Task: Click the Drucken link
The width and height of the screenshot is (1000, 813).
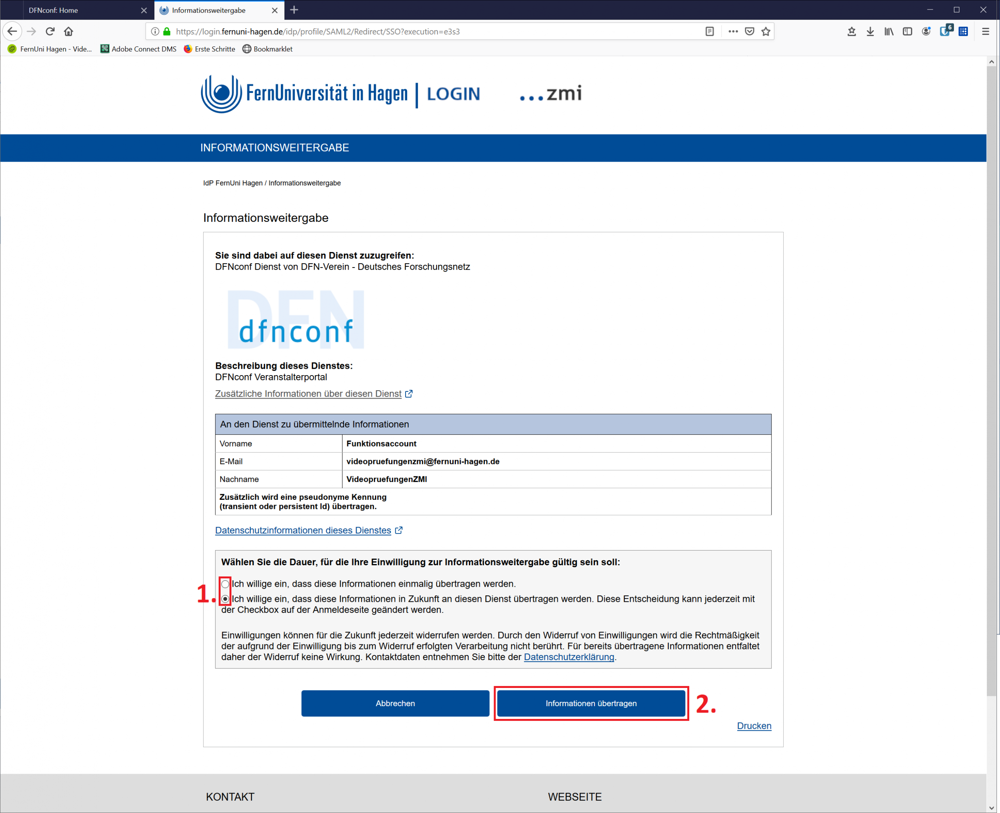Action: (x=754, y=726)
